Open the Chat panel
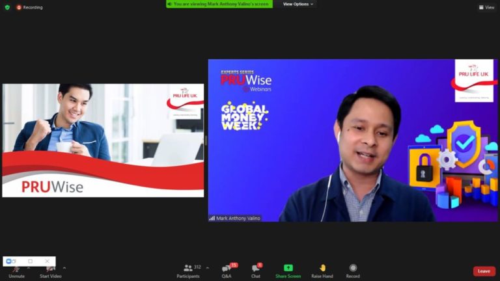The width and height of the screenshot is (500, 281). [x=256, y=271]
